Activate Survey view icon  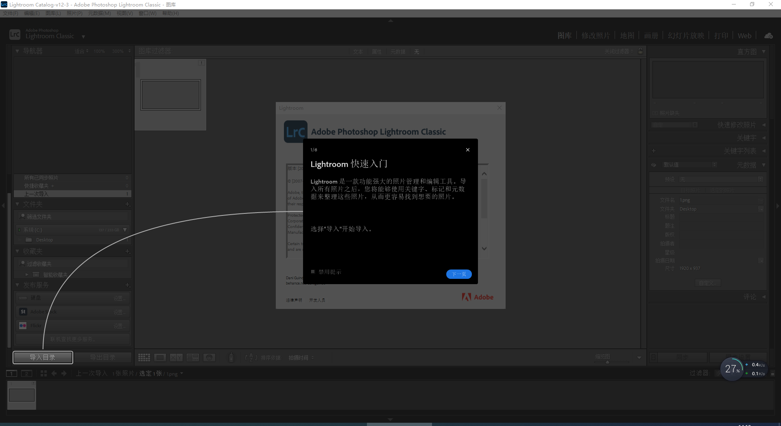point(193,358)
